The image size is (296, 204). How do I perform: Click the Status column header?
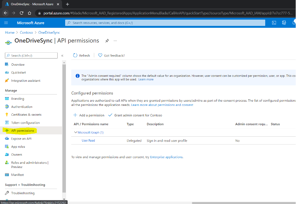pyautogui.click(x=275, y=124)
